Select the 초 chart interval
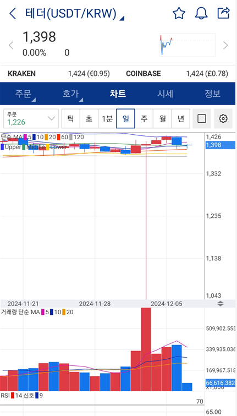The height and width of the screenshot is (416, 237). click(89, 119)
